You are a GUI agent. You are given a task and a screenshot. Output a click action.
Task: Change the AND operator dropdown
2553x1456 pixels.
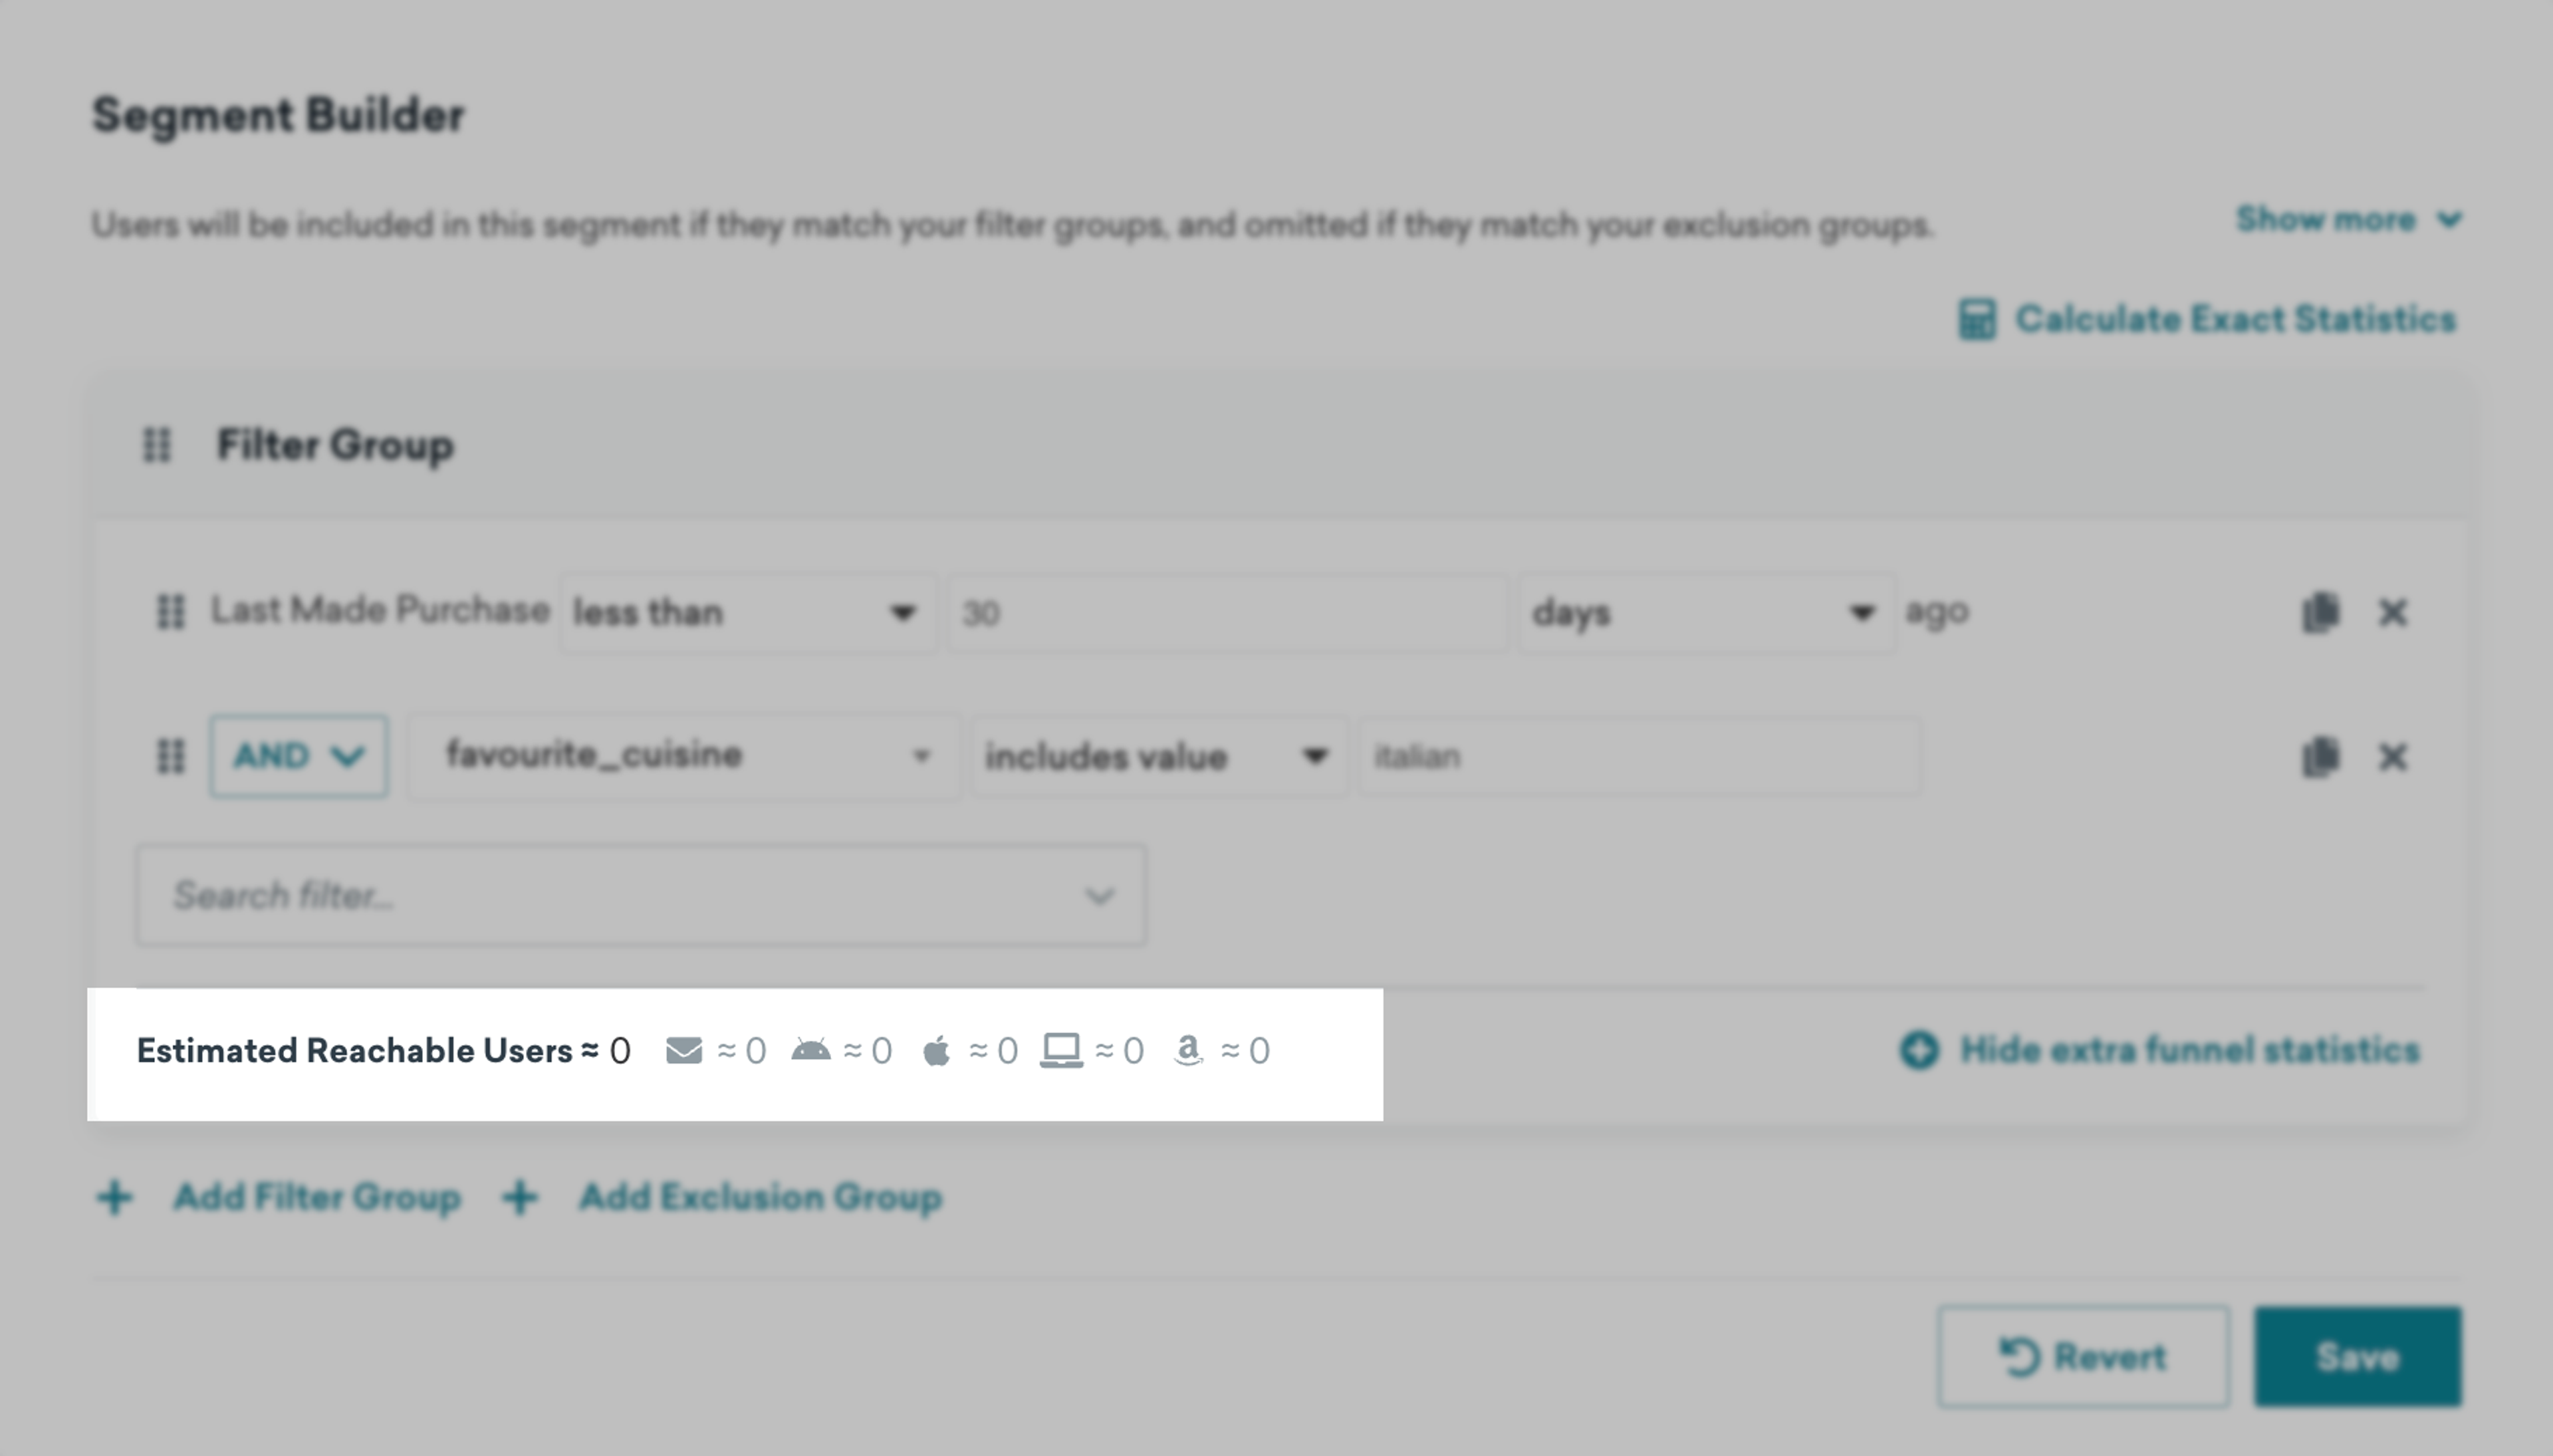tap(298, 756)
